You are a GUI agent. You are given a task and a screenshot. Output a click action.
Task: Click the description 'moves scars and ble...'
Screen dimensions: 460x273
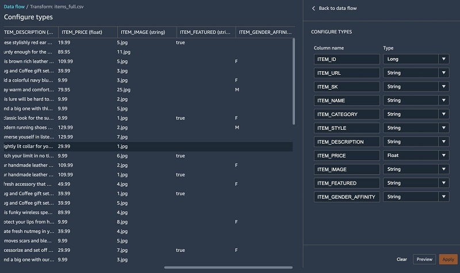click(28, 241)
